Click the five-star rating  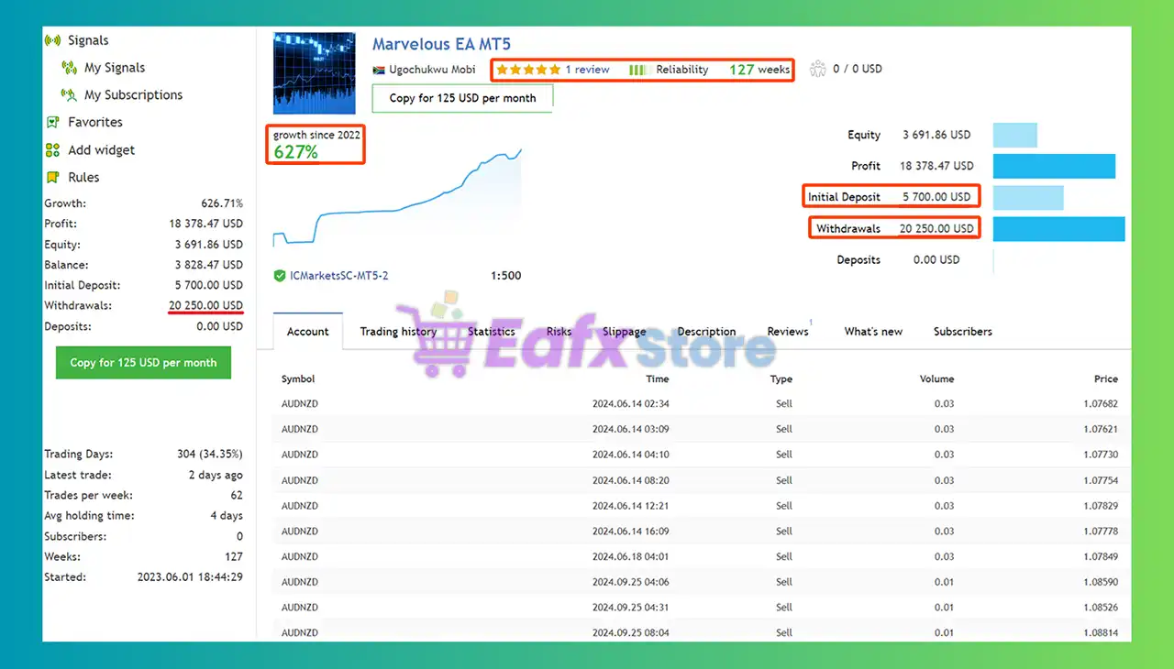[x=527, y=70]
